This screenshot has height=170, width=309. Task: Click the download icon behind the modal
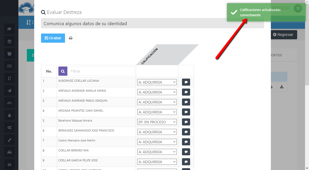[282, 87]
